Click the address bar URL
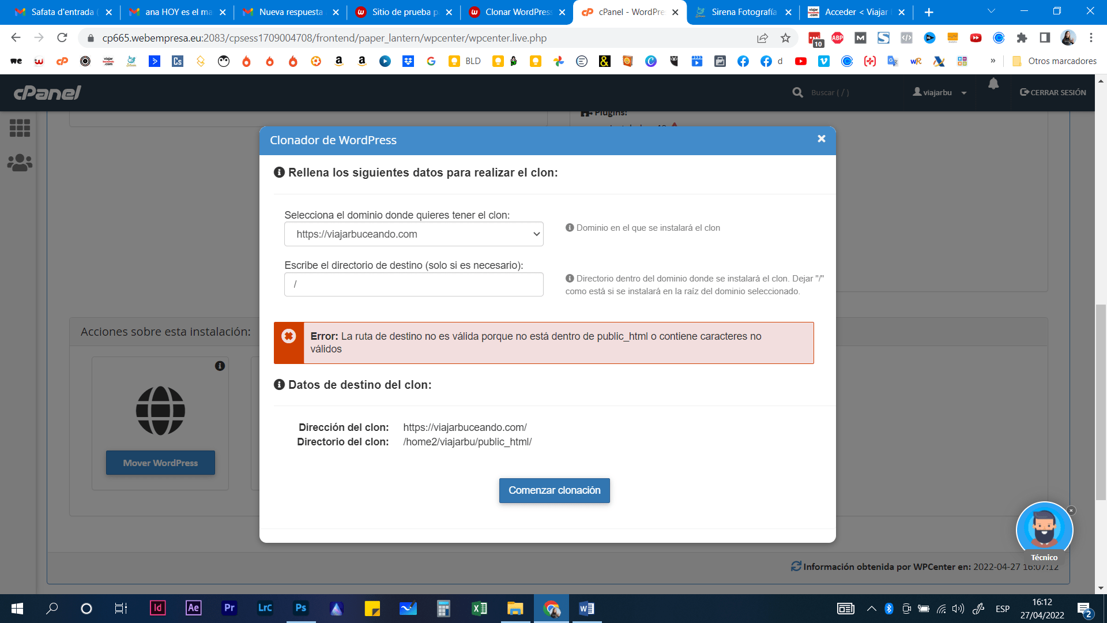Image resolution: width=1107 pixels, height=623 pixels. click(x=325, y=38)
